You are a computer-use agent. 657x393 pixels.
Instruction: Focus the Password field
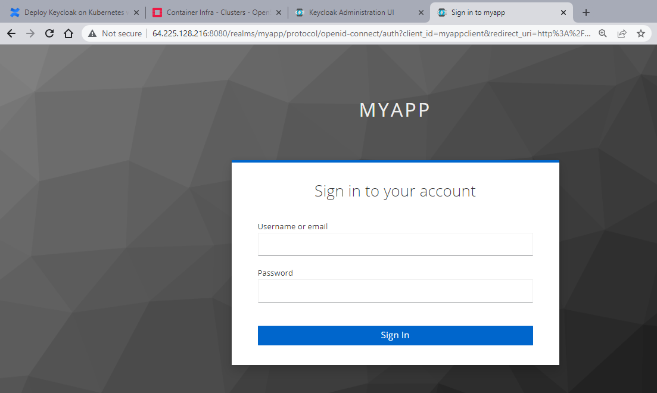pos(395,291)
